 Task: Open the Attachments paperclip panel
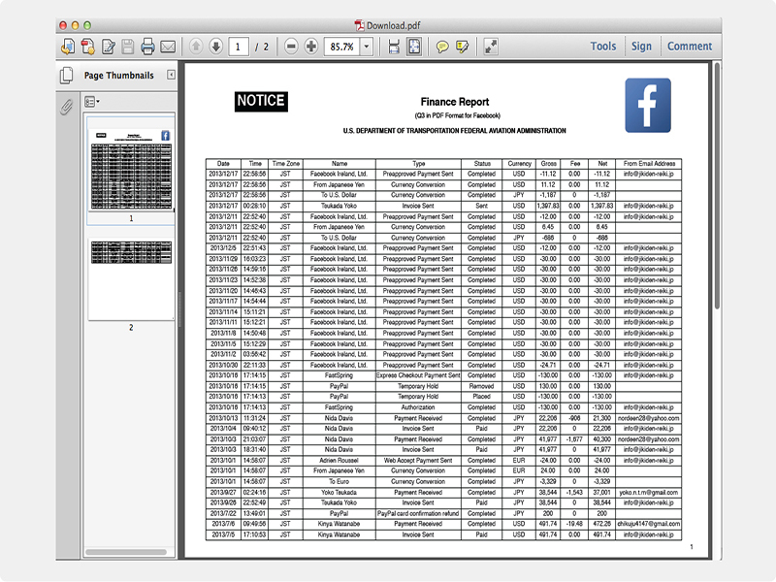[66, 106]
